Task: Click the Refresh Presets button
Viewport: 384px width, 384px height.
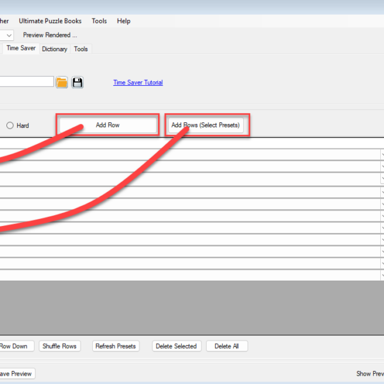Action: point(115,346)
